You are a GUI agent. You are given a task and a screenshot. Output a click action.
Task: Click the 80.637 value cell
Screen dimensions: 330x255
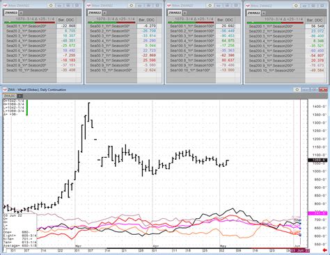coord(226,60)
